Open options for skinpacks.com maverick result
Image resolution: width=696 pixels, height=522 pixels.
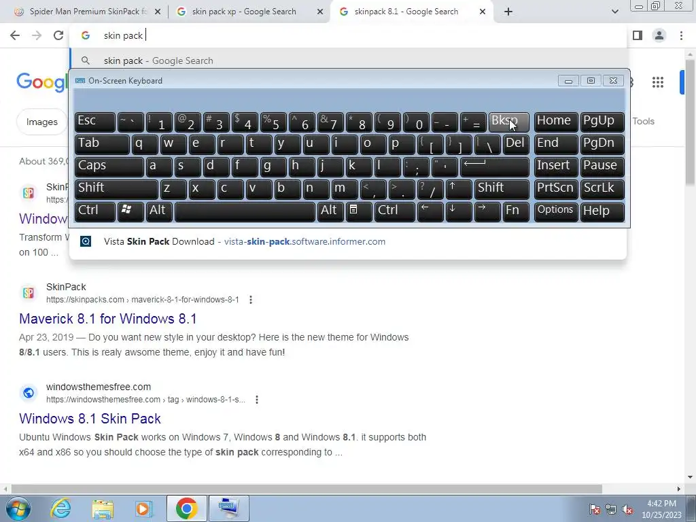pyautogui.click(x=251, y=300)
